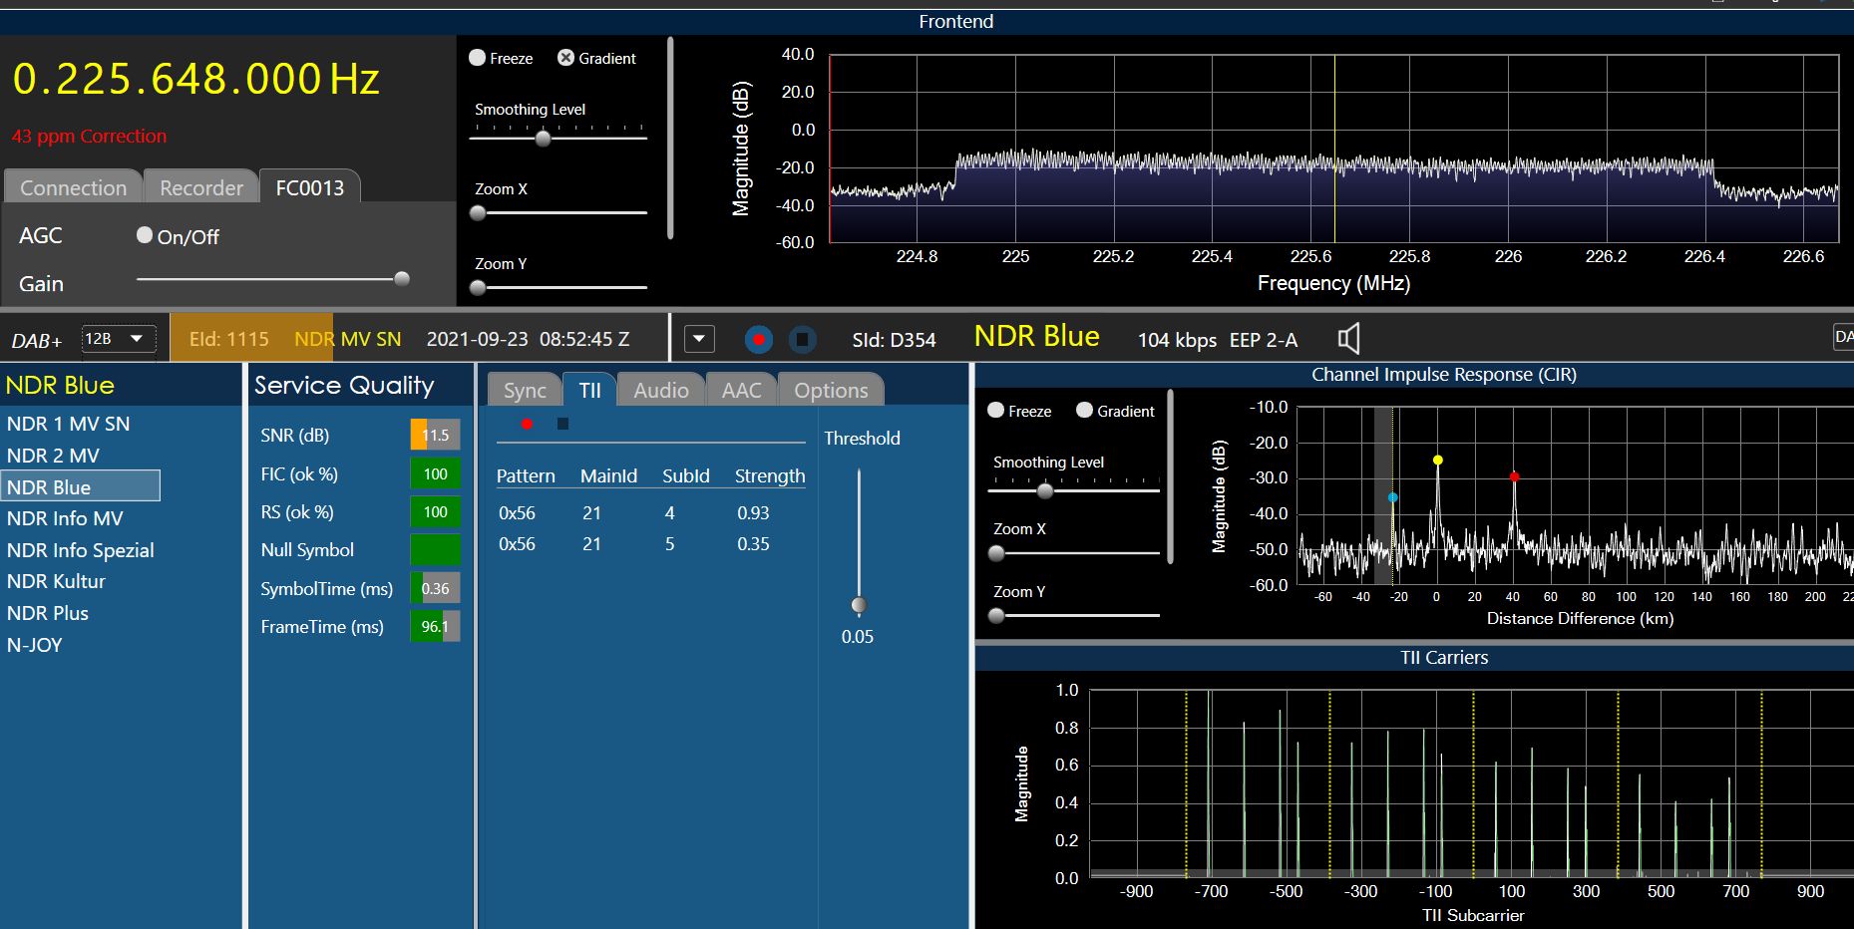Open the 12B channel dropdown
1854x929 pixels.
(118, 339)
